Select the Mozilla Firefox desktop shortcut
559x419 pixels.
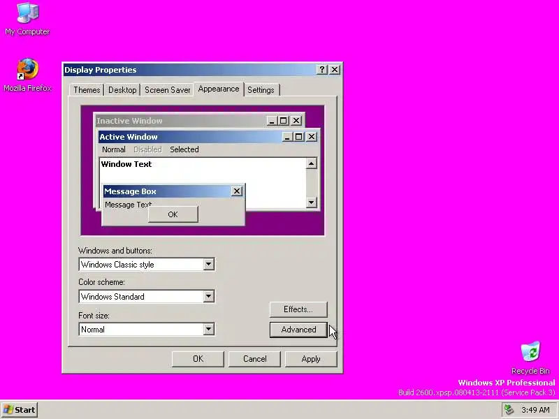coord(27,75)
